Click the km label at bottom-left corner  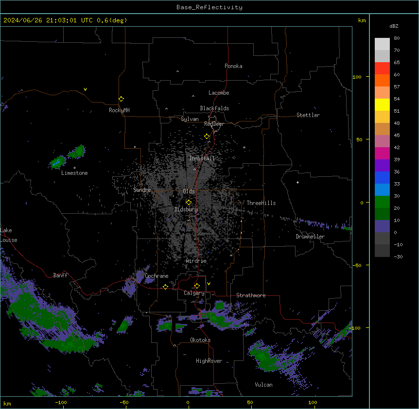tap(7, 403)
